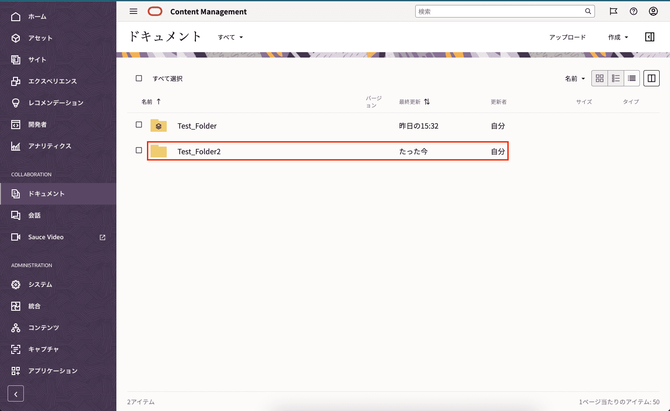The image size is (670, 411).
Task: Select the Test_Folder2 checkbox
Action: coord(139,150)
